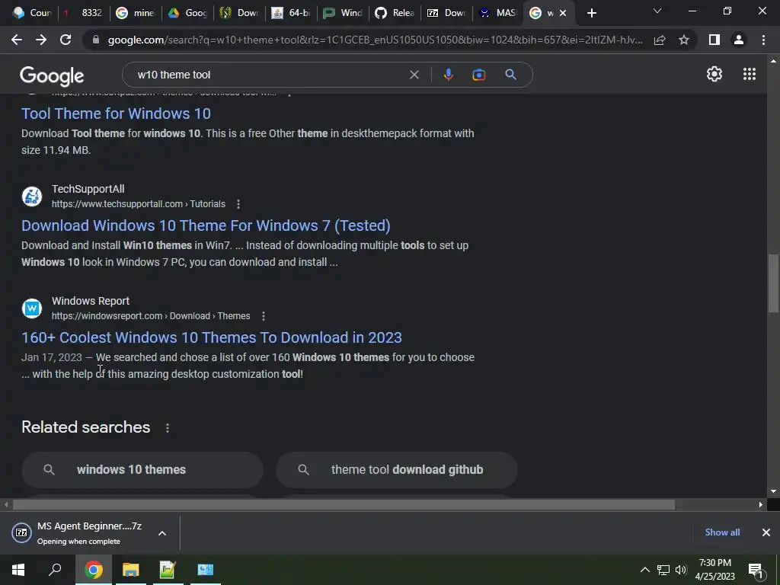Switch to the 7-Zip Dow tab
Screen dimensions: 780x585
(x=446, y=13)
